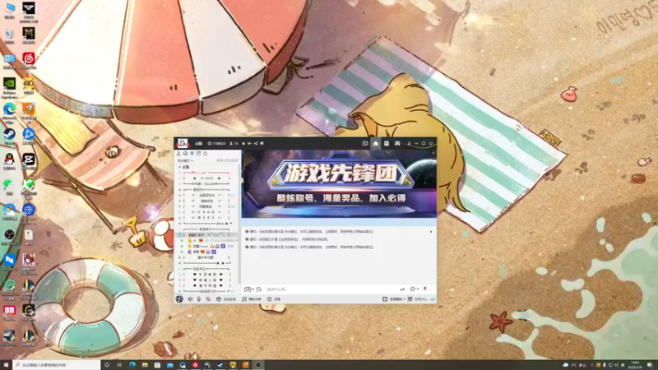Click the K歌电影 channel row

[207, 275]
